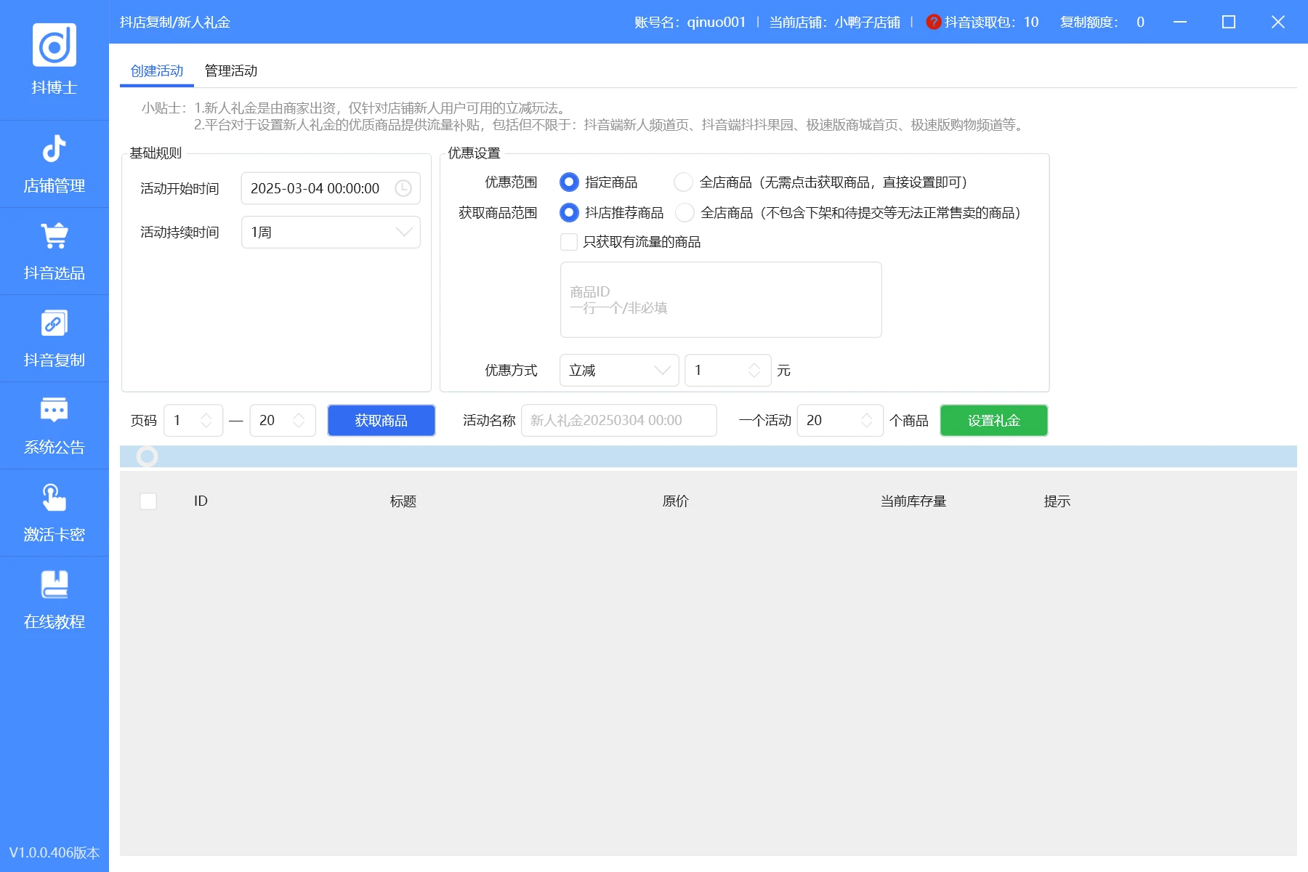Viewport: 1308px width, 872px height.
Task: Click the ID column header
Action: tap(201, 501)
